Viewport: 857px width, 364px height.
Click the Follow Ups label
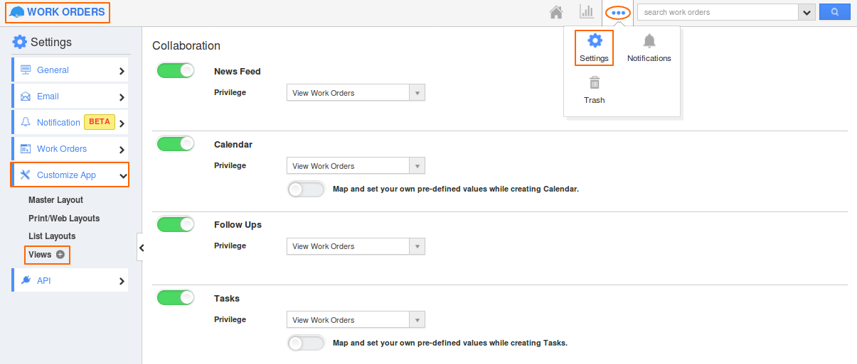[x=238, y=224]
